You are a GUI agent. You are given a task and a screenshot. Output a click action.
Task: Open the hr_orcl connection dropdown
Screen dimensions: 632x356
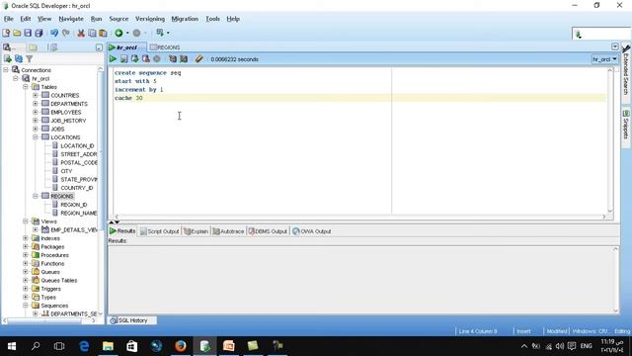[604, 59]
